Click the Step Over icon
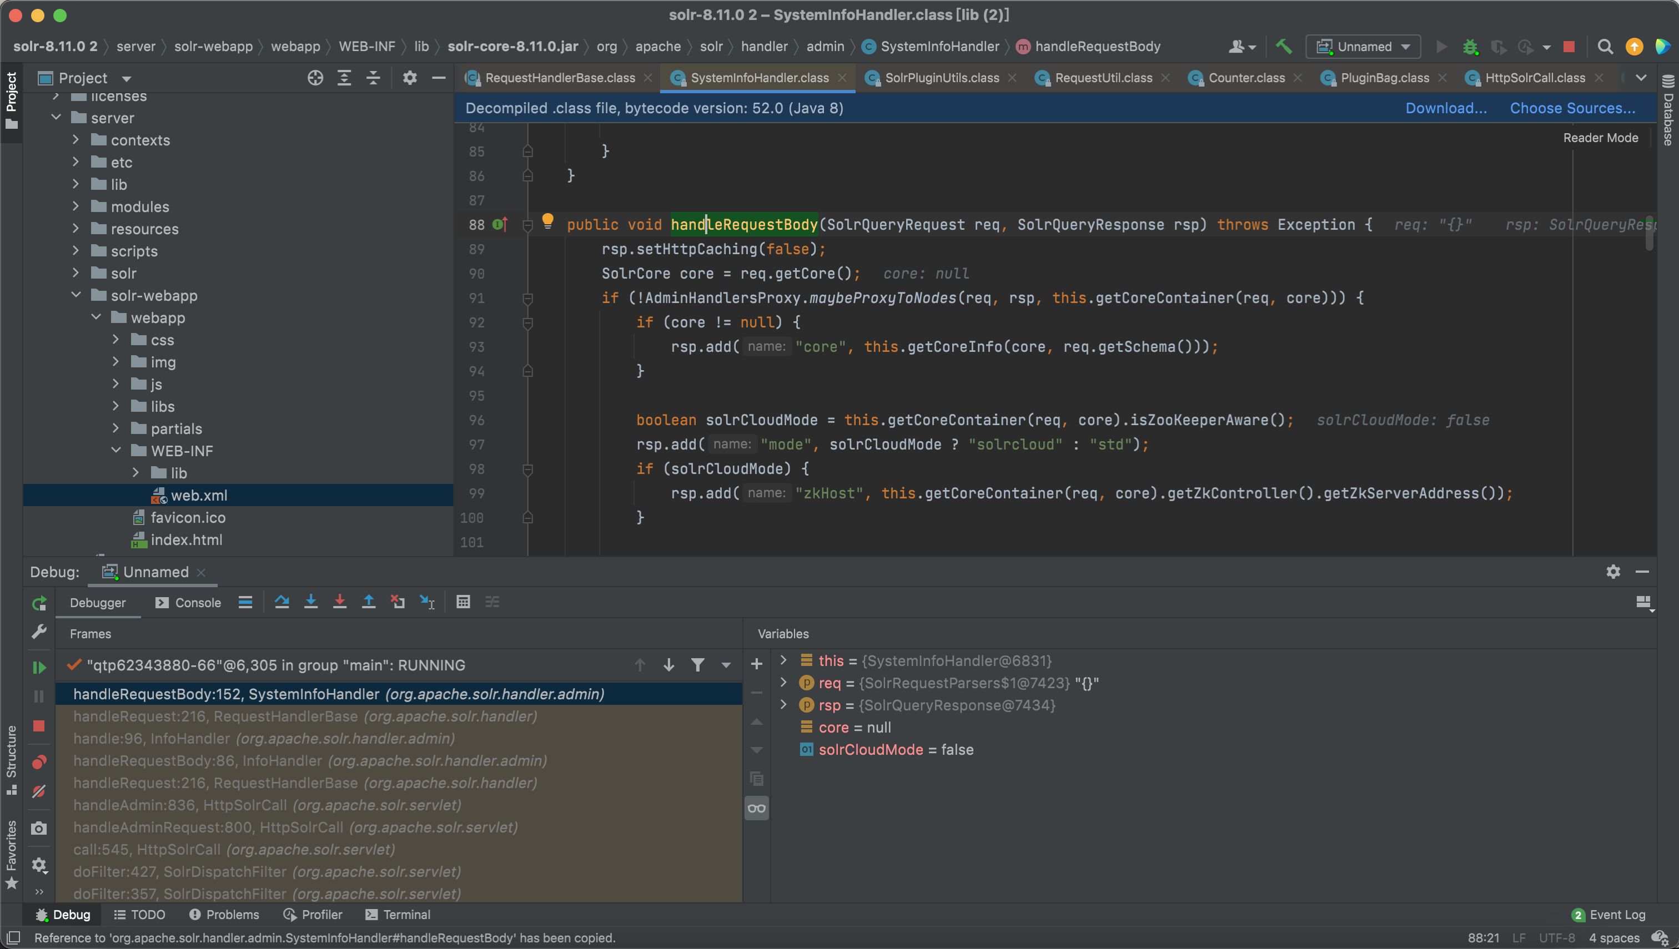1679x949 pixels. click(281, 602)
